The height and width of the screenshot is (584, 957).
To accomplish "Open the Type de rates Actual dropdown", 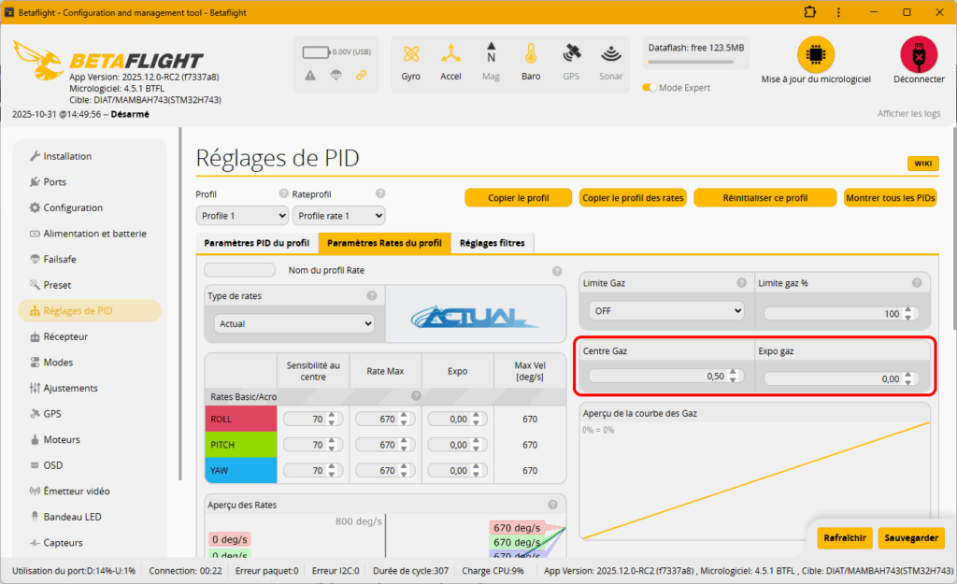I will point(293,322).
